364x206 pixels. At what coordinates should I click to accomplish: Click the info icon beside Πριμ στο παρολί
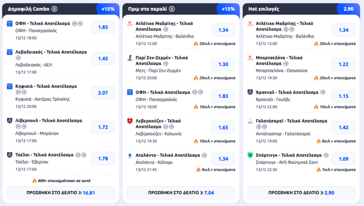tap(172, 9)
